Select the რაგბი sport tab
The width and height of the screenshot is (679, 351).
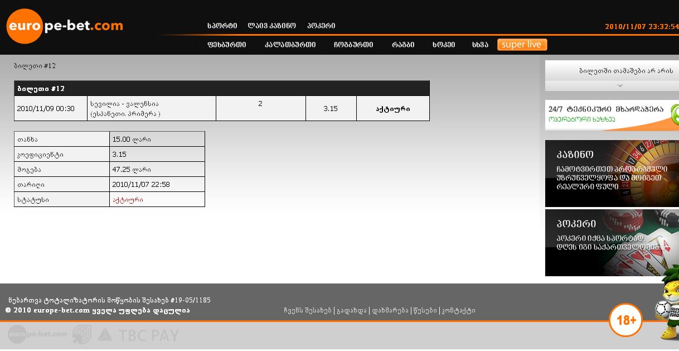point(403,45)
